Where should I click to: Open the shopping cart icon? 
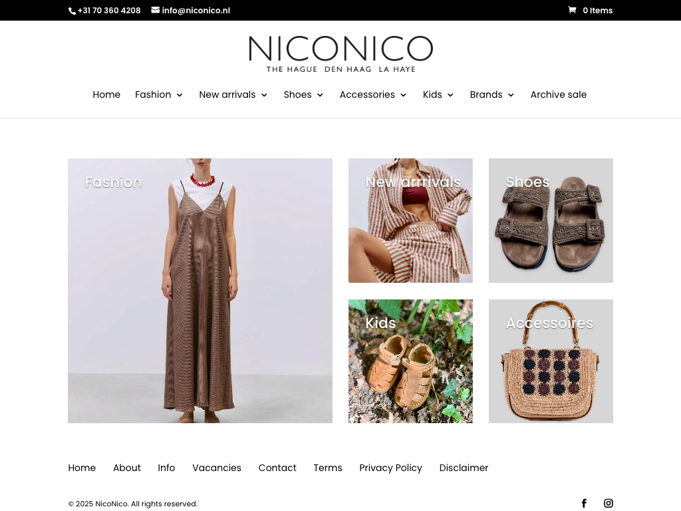tap(572, 10)
